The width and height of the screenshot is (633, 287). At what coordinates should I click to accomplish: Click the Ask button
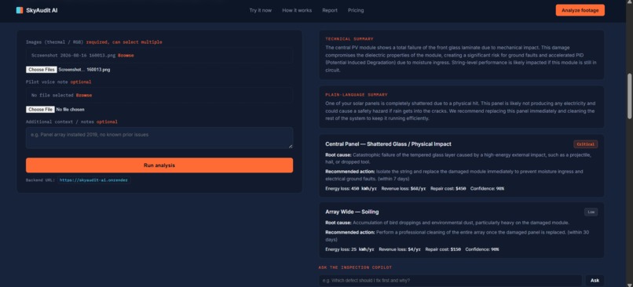click(x=595, y=281)
